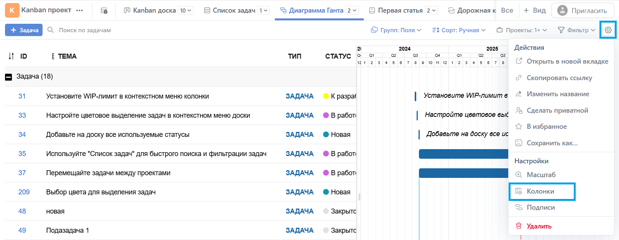
Task: Click the project lock settings icon
Action: 104,11
